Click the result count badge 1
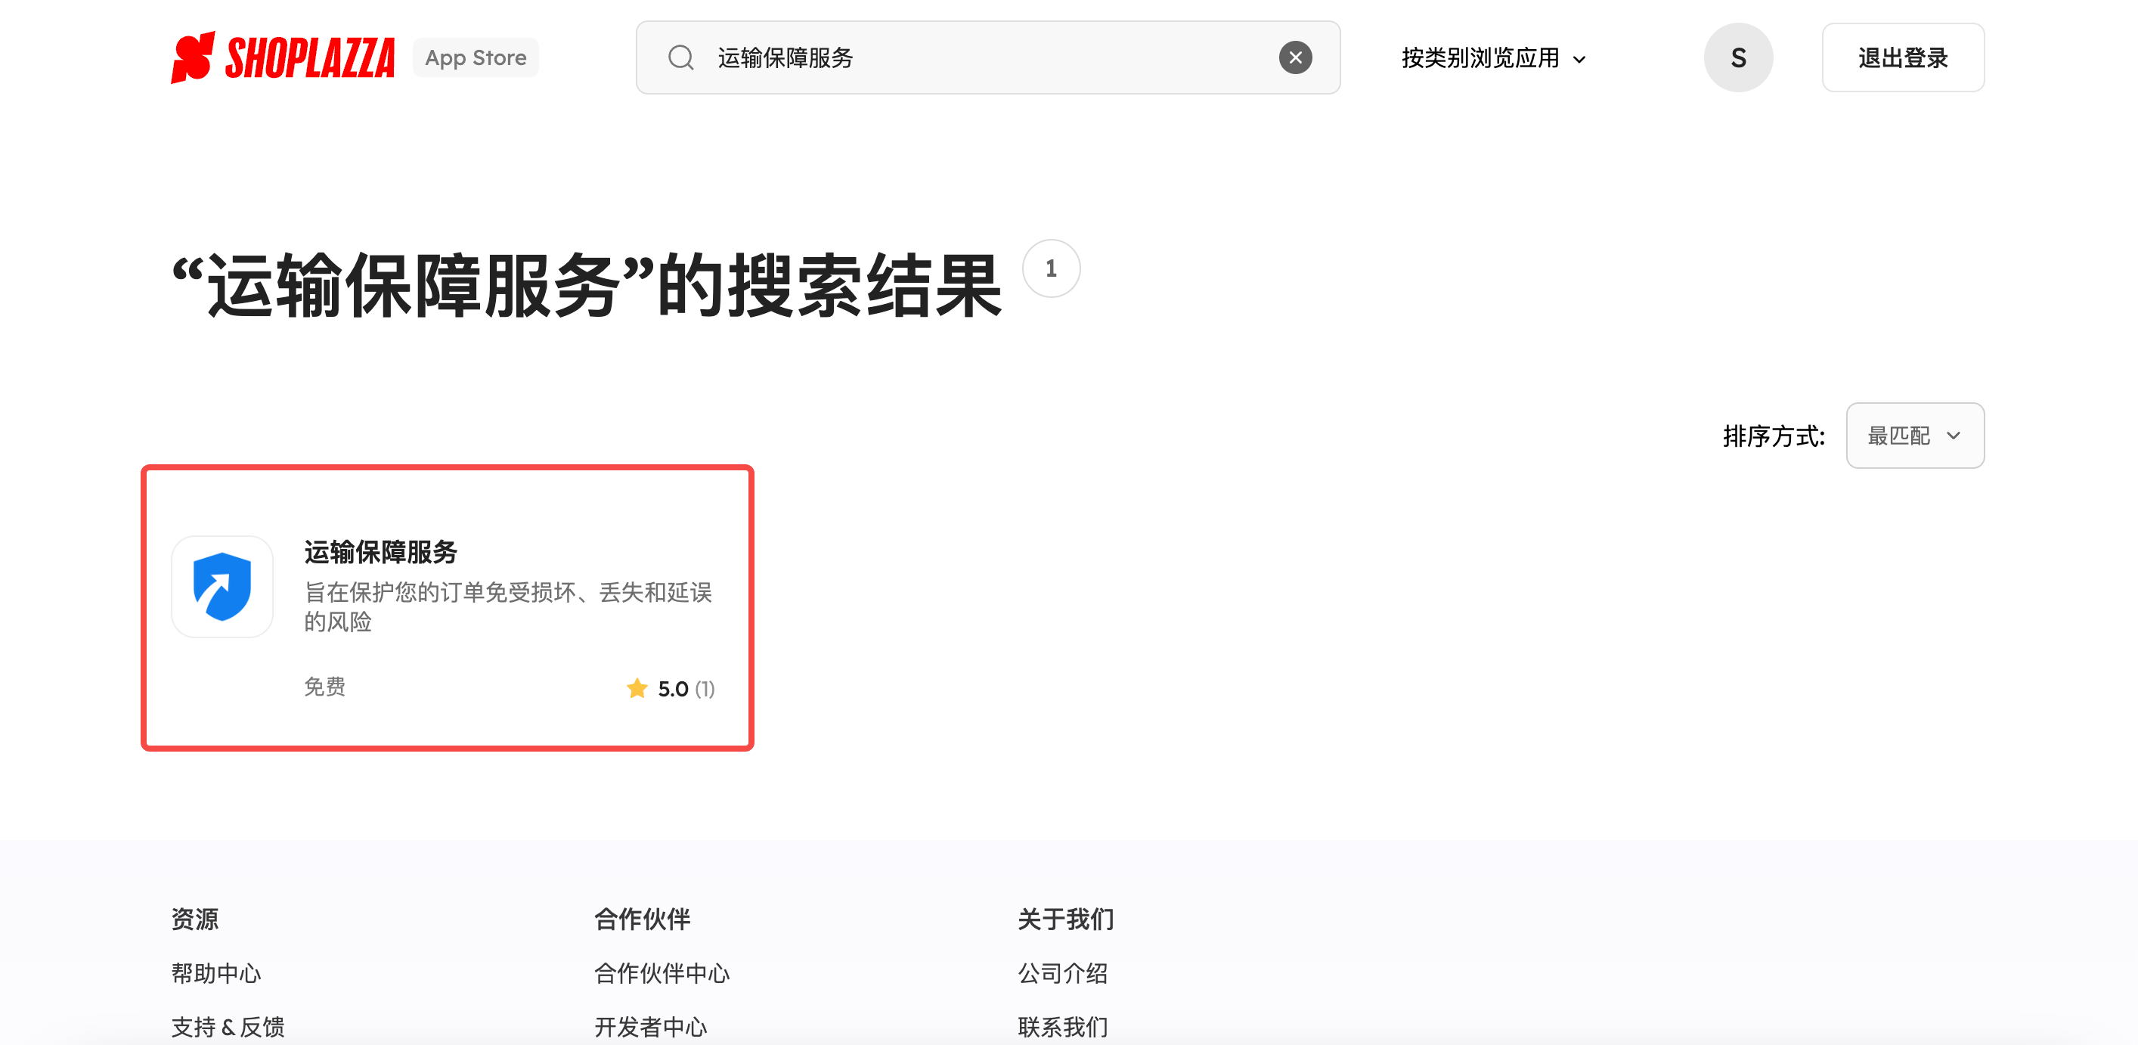 click(1051, 268)
